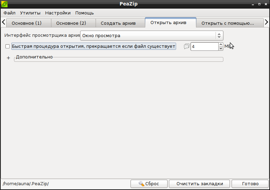The height and width of the screenshot is (190, 270).
Task: Maximize the PeaZip window
Action: (259, 4)
